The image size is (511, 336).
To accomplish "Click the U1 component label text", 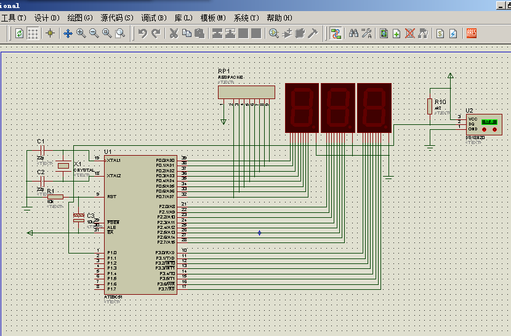I will pyautogui.click(x=108, y=152).
